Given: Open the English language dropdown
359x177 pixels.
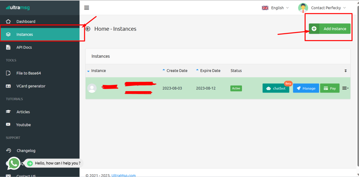Looking at the screenshot, I should pos(280,8).
